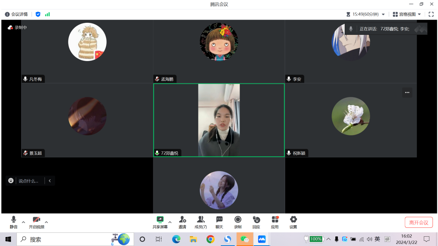Expand the meeting timer dropdown arrow

383,14
